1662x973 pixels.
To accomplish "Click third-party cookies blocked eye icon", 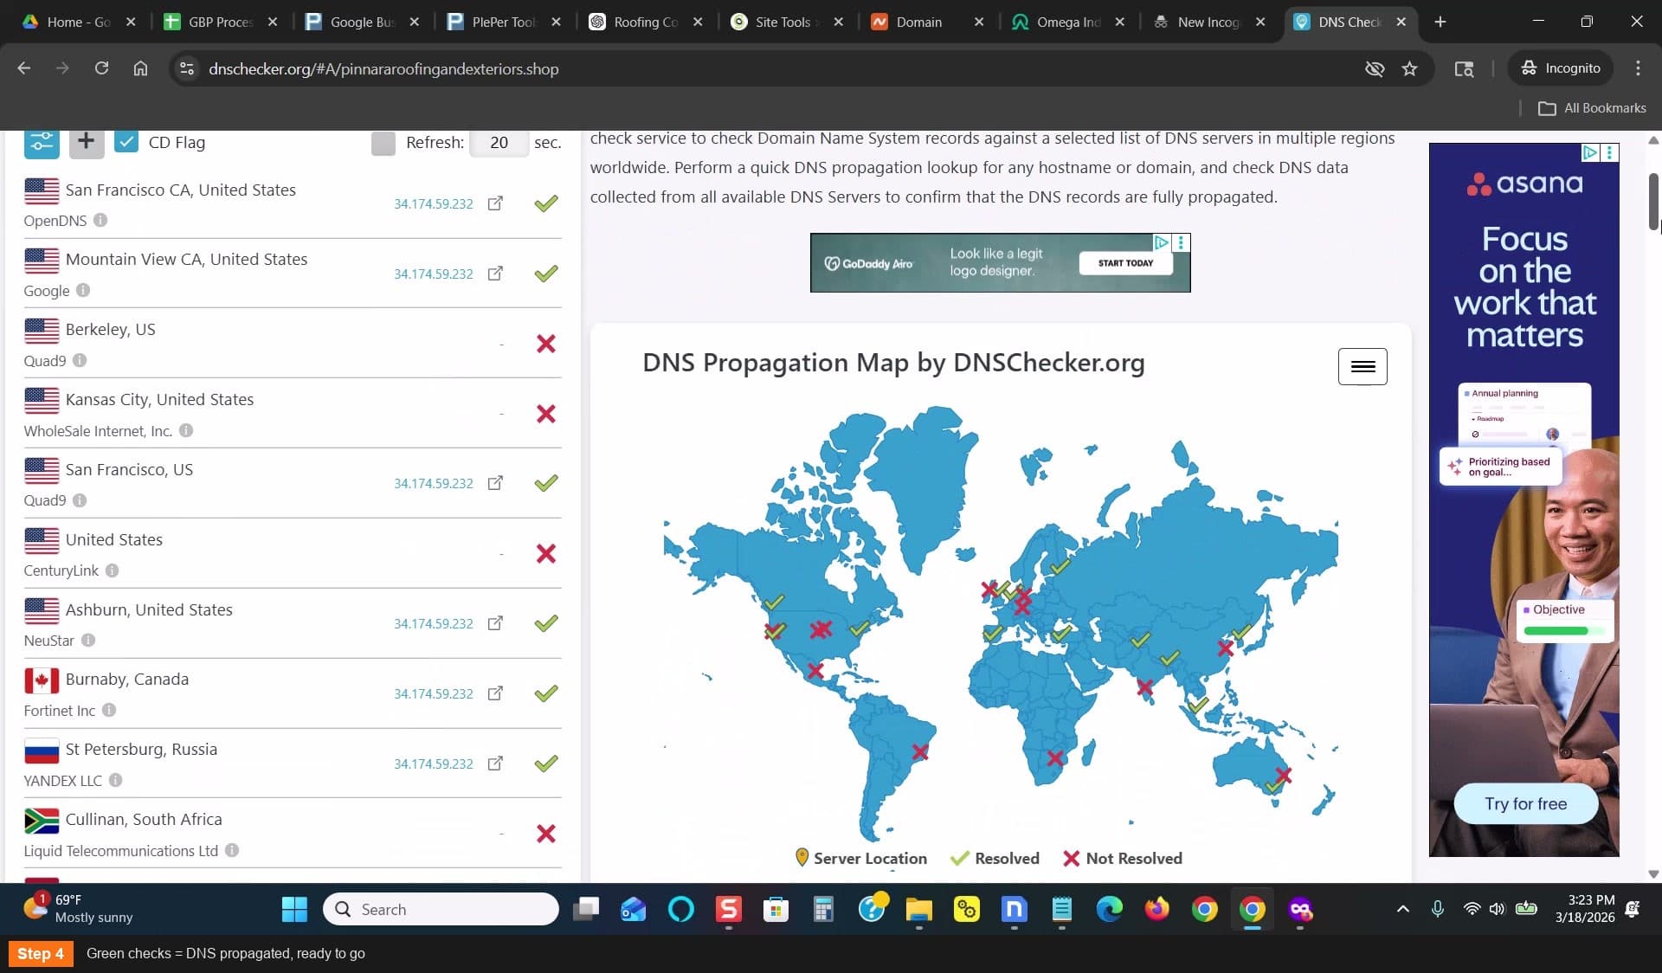I will (1374, 68).
